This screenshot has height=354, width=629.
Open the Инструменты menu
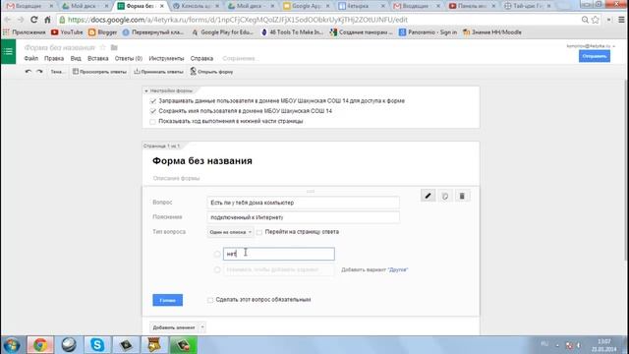pos(166,58)
